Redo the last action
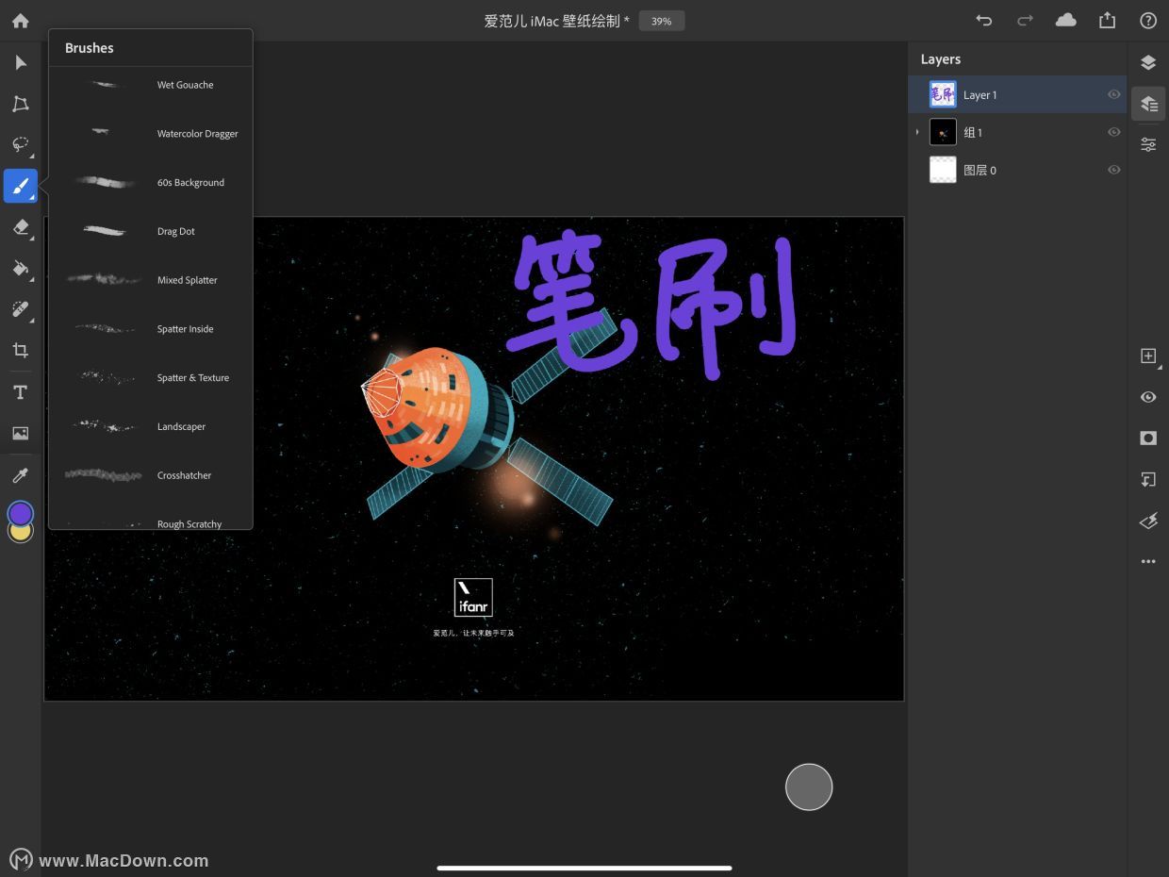Viewport: 1169px width, 877px height. click(1025, 21)
